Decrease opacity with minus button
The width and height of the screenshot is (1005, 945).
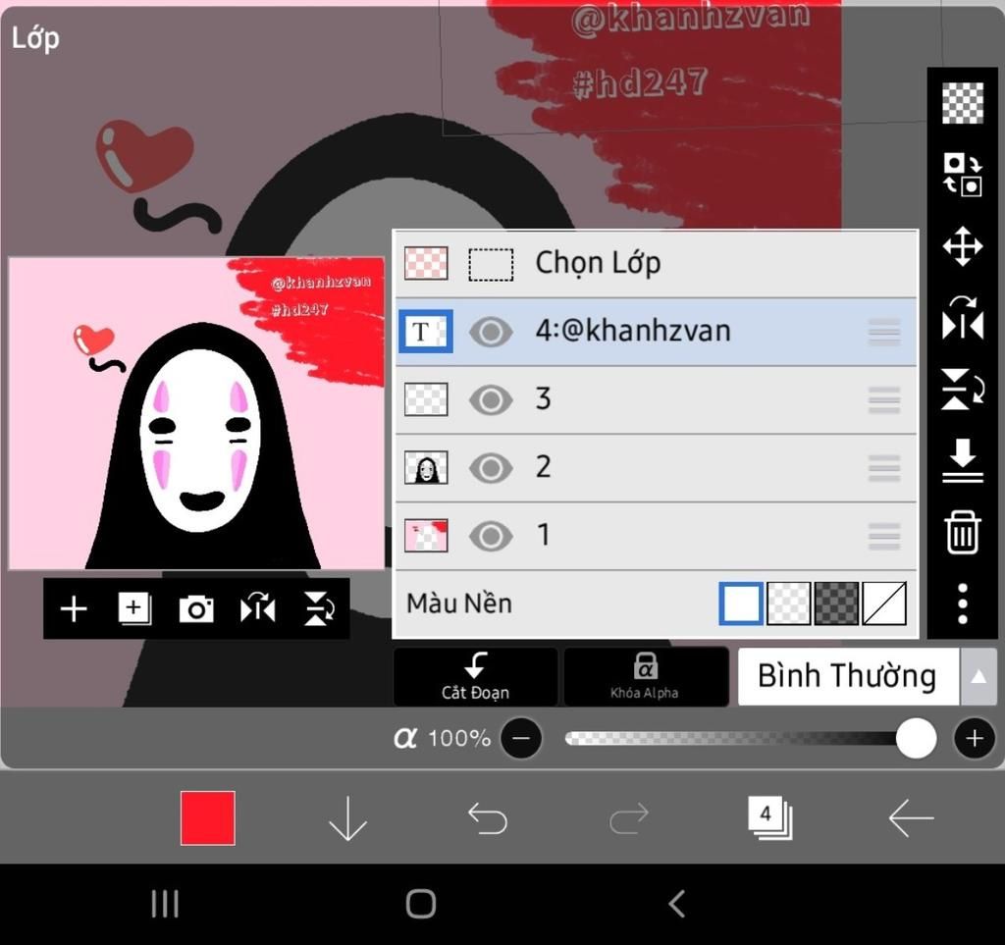tap(521, 738)
